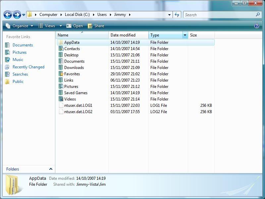Click date 29/10/2007 21:02 of Favorites

(x=125, y=74)
